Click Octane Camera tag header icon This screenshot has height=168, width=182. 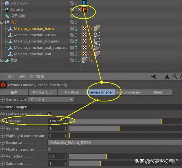coord(3,85)
